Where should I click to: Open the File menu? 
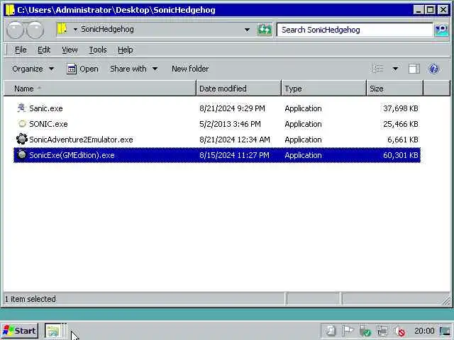tap(21, 50)
